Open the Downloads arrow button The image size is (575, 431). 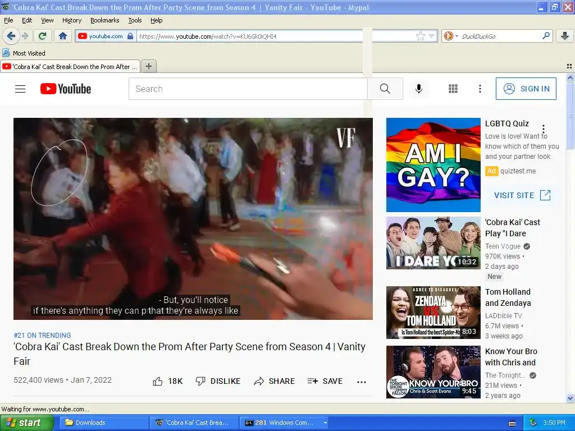pyautogui.click(x=565, y=36)
